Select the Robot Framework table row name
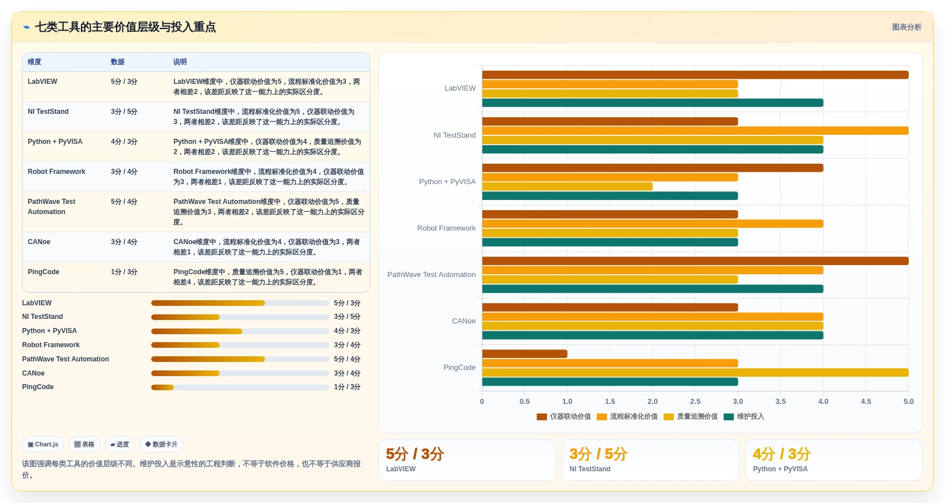 coord(57,172)
